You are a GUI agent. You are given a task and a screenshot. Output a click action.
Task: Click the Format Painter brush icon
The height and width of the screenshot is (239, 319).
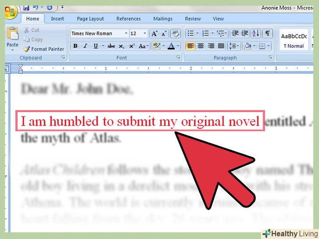[x=27, y=49]
